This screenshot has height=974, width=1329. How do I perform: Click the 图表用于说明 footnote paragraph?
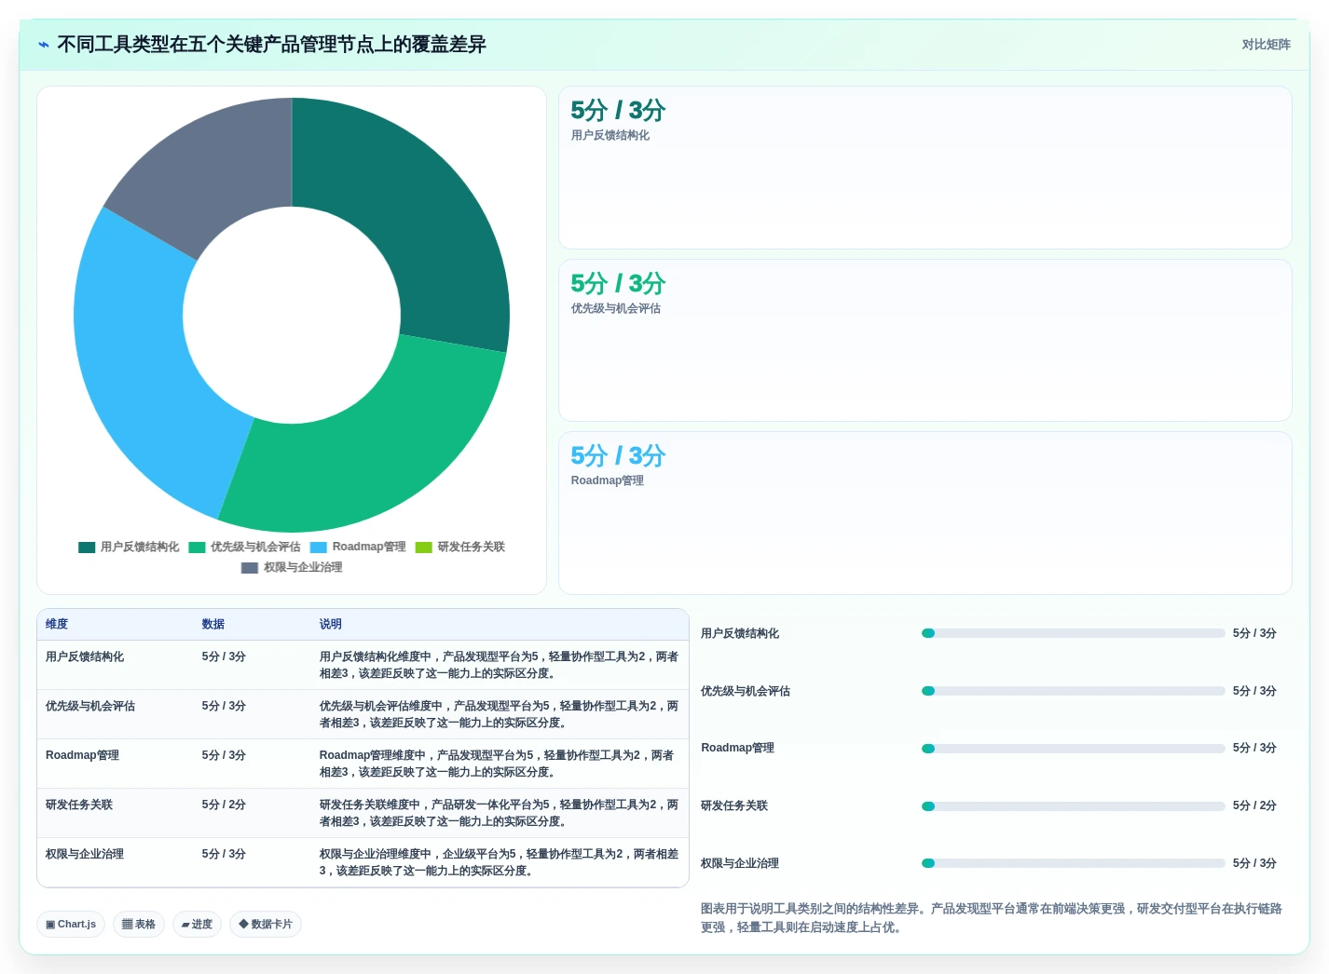(992, 918)
